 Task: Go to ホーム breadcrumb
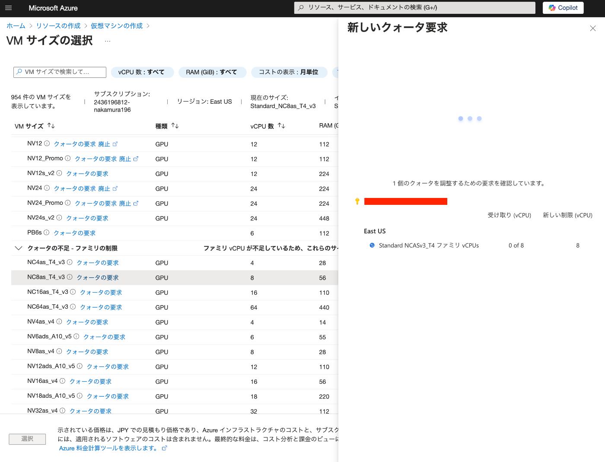tap(16, 26)
